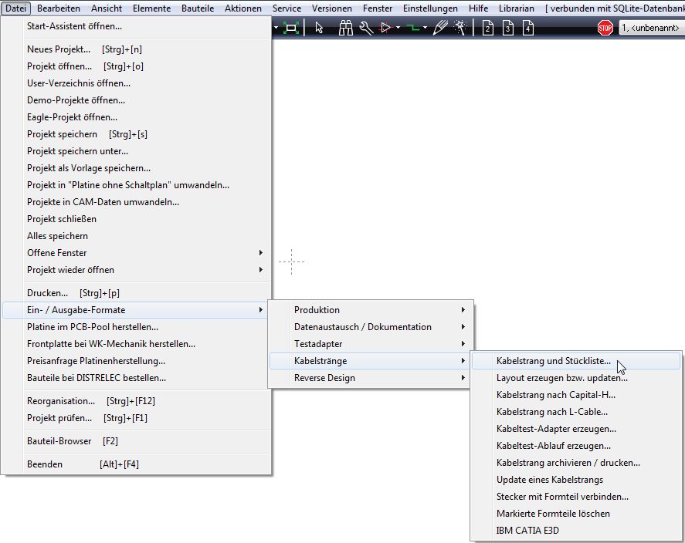
Task: Open schematic page 4 icon
Action: click(528, 29)
